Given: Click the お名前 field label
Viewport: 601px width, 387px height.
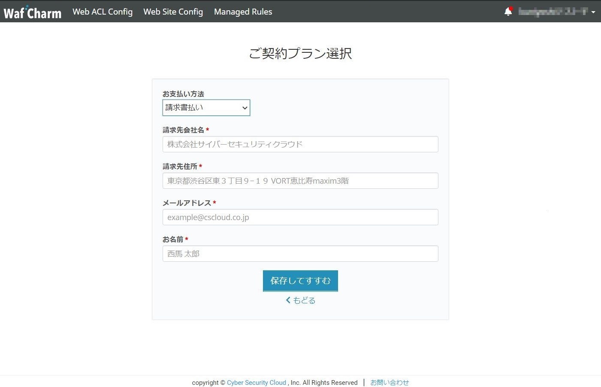Looking at the screenshot, I should pos(173,239).
